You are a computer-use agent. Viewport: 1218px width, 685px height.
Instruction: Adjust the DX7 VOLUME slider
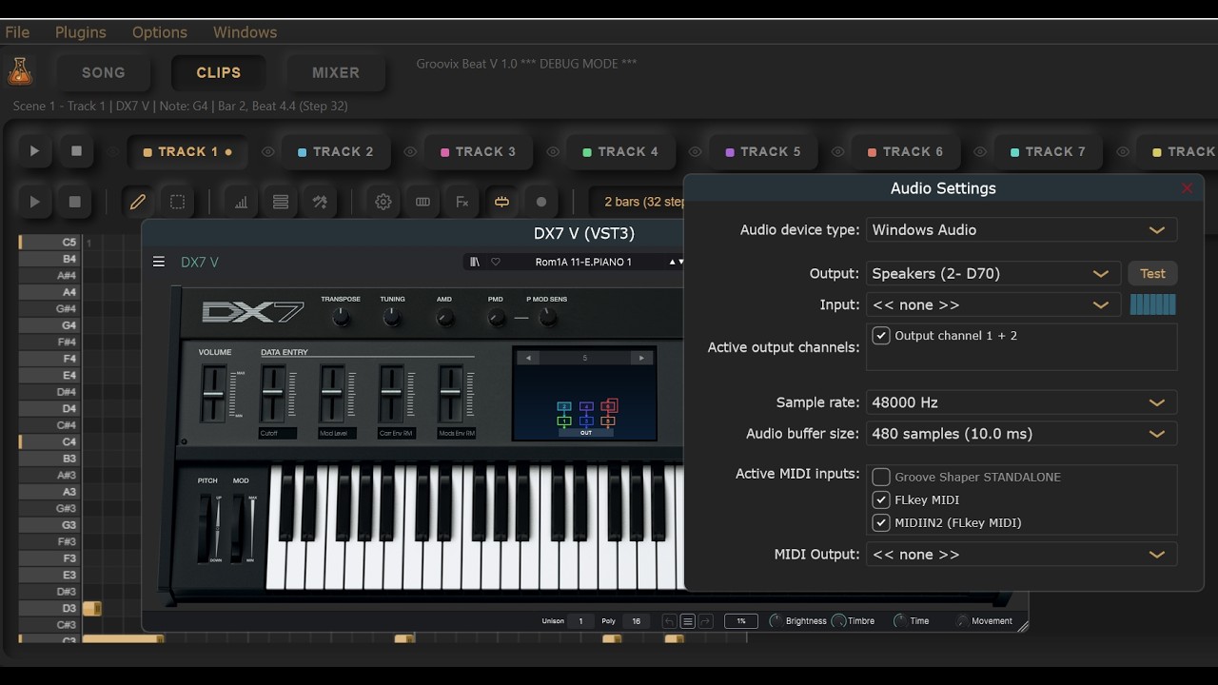[x=214, y=394]
